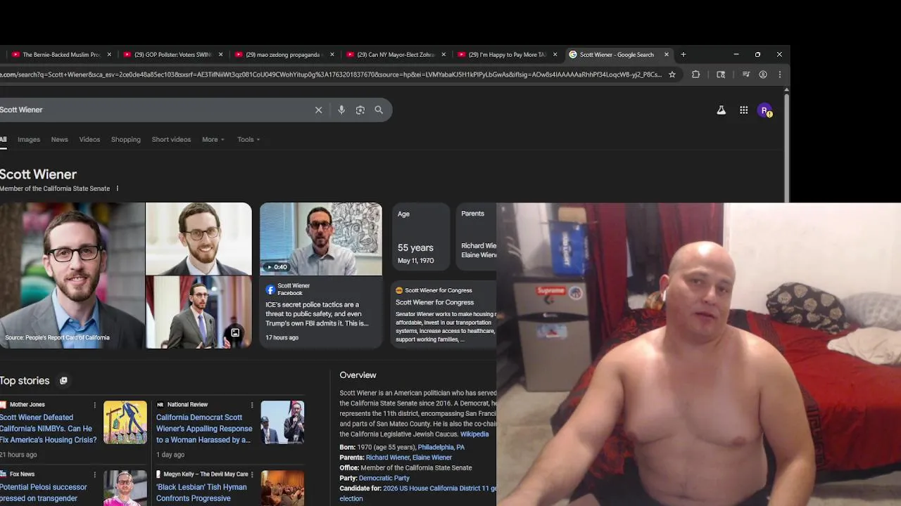
Task: Clear the Scott Wiener search text
Action: 318,110
